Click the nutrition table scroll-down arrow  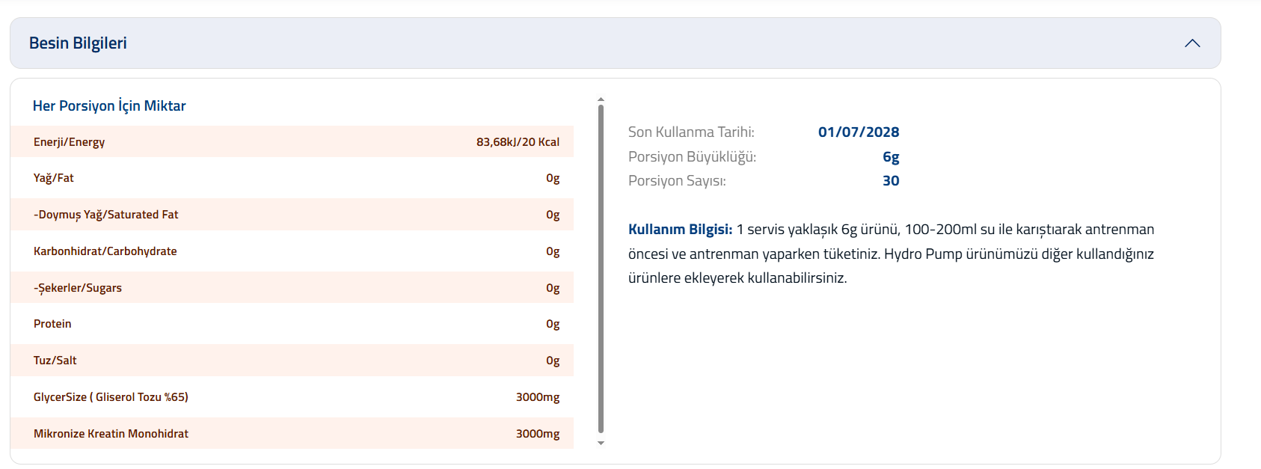[x=601, y=444]
